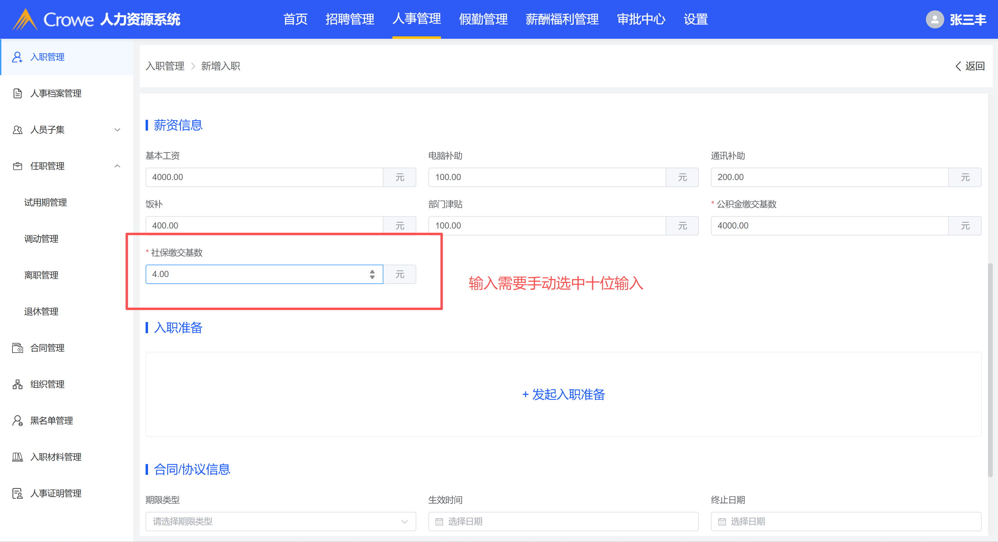Click the 合同管理 sidebar icon
Screen dimensions: 998x542
(17, 348)
